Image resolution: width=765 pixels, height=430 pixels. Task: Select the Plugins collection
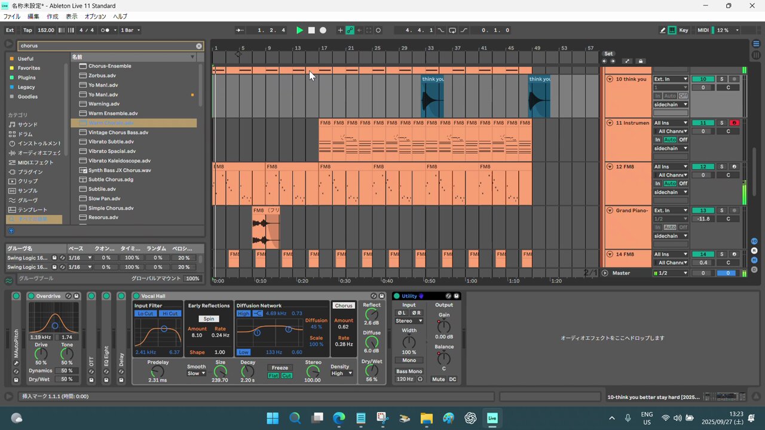click(x=26, y=78)
